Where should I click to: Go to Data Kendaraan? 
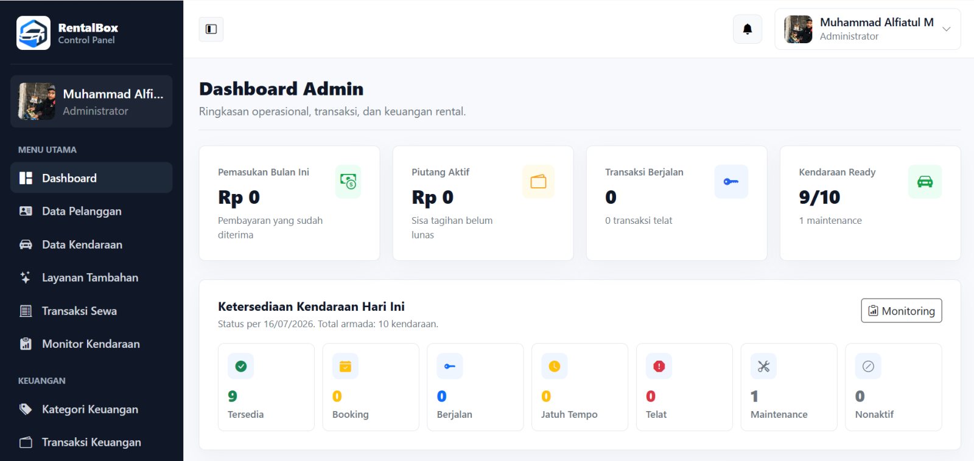pos(91,244)
